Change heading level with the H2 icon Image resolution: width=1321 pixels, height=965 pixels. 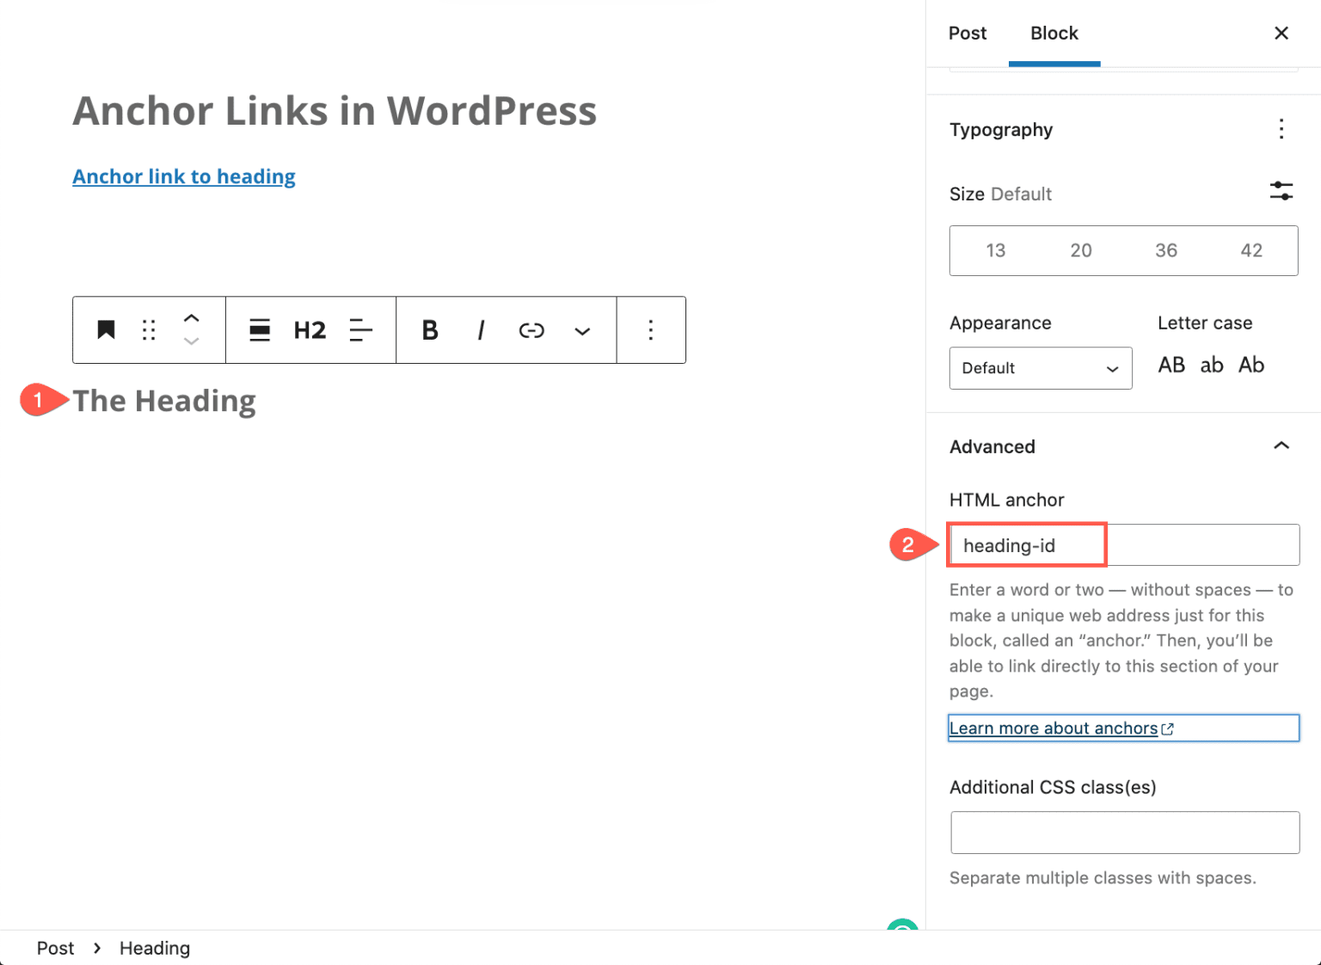(x=310, y=329)
